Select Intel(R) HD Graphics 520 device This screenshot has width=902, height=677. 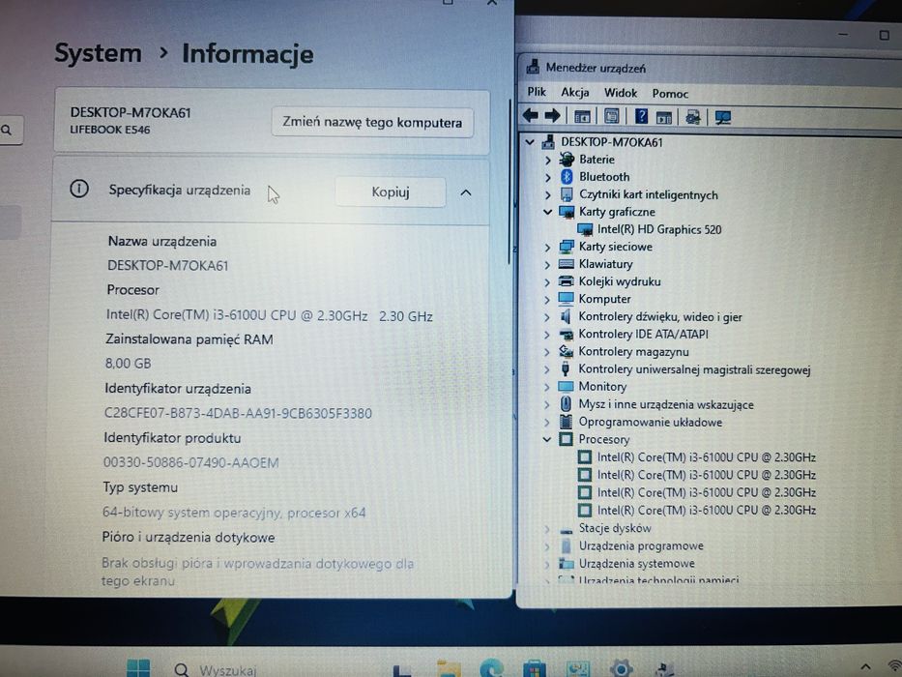(x=659, y=229)
